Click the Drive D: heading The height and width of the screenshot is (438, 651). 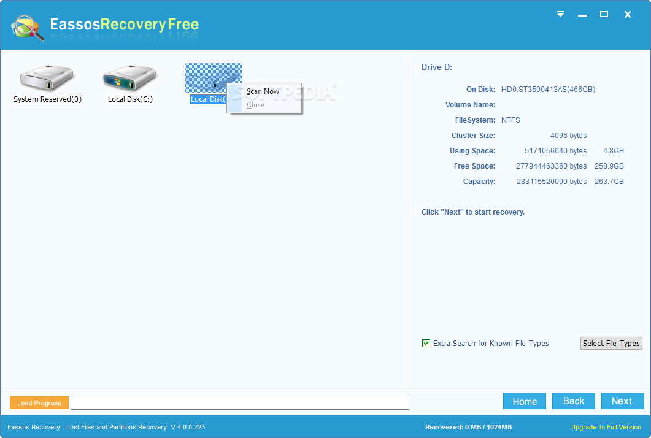tap(437, 67)
